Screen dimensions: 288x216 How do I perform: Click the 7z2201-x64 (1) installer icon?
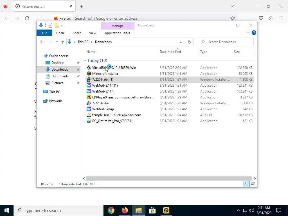coord(89,80)
